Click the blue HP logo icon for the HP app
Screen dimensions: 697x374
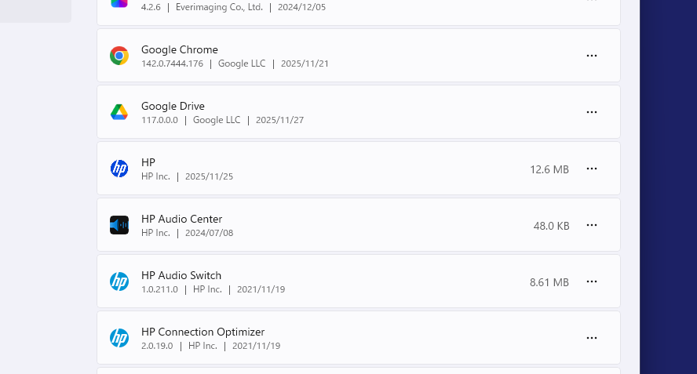pos(119,169)
